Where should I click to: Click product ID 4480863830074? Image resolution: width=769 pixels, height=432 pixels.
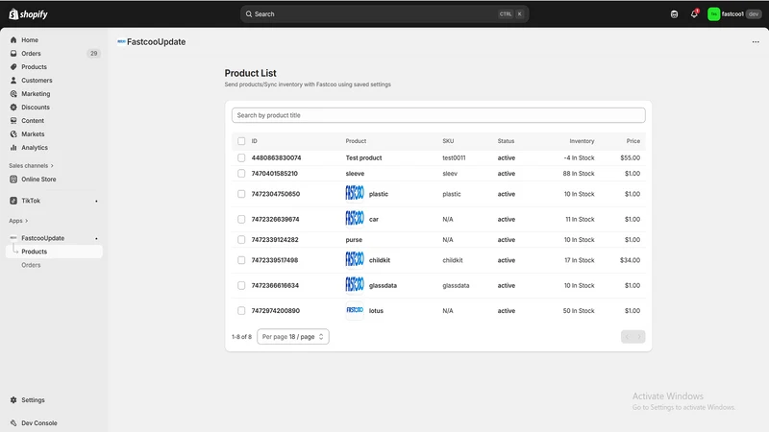[x=276, y=157]
